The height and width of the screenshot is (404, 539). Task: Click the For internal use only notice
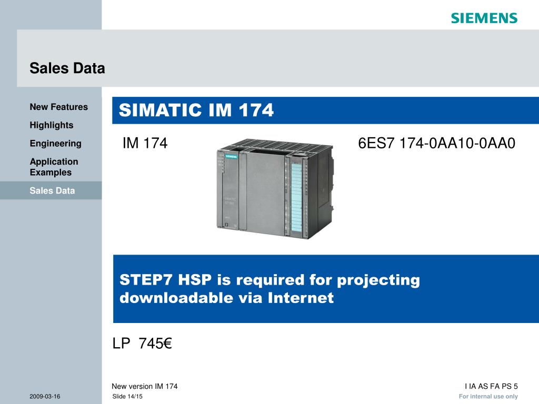(488, 397)
